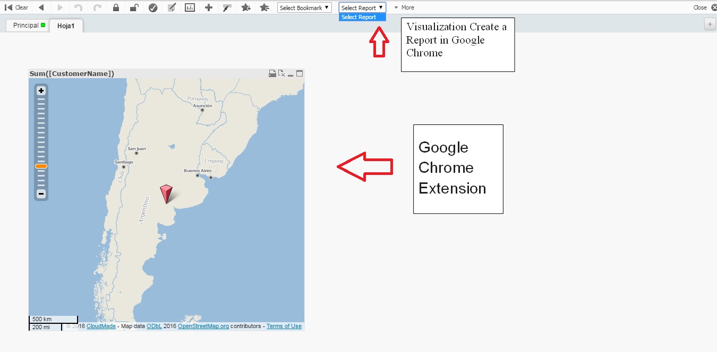Click the red map marker in Argentina
The height and width of the screenshot is (352, 717).
(x=166, y=195)
